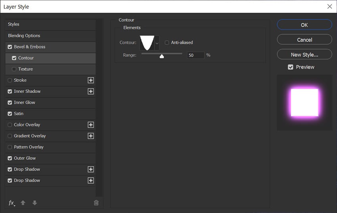337x213 pixels.
Task: Enable the Anti-aliased checkbox
Action: click(167, 42)
